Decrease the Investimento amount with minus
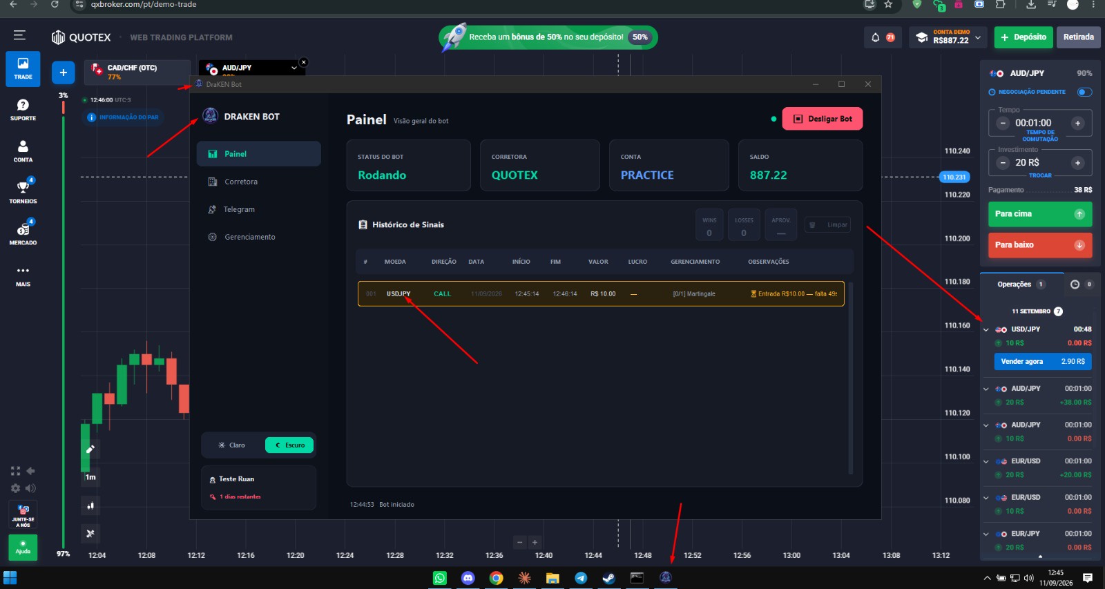This screenshot has width=1105, height=589. click(x=1003, y=163)
